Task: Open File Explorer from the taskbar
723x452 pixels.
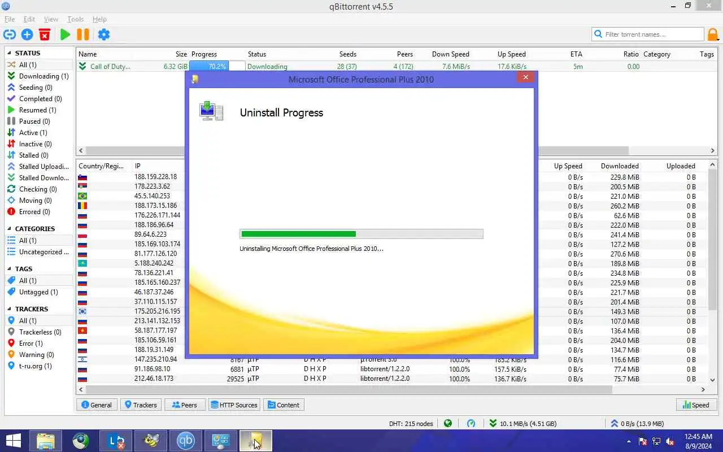Action: click(x=46, y=441)
